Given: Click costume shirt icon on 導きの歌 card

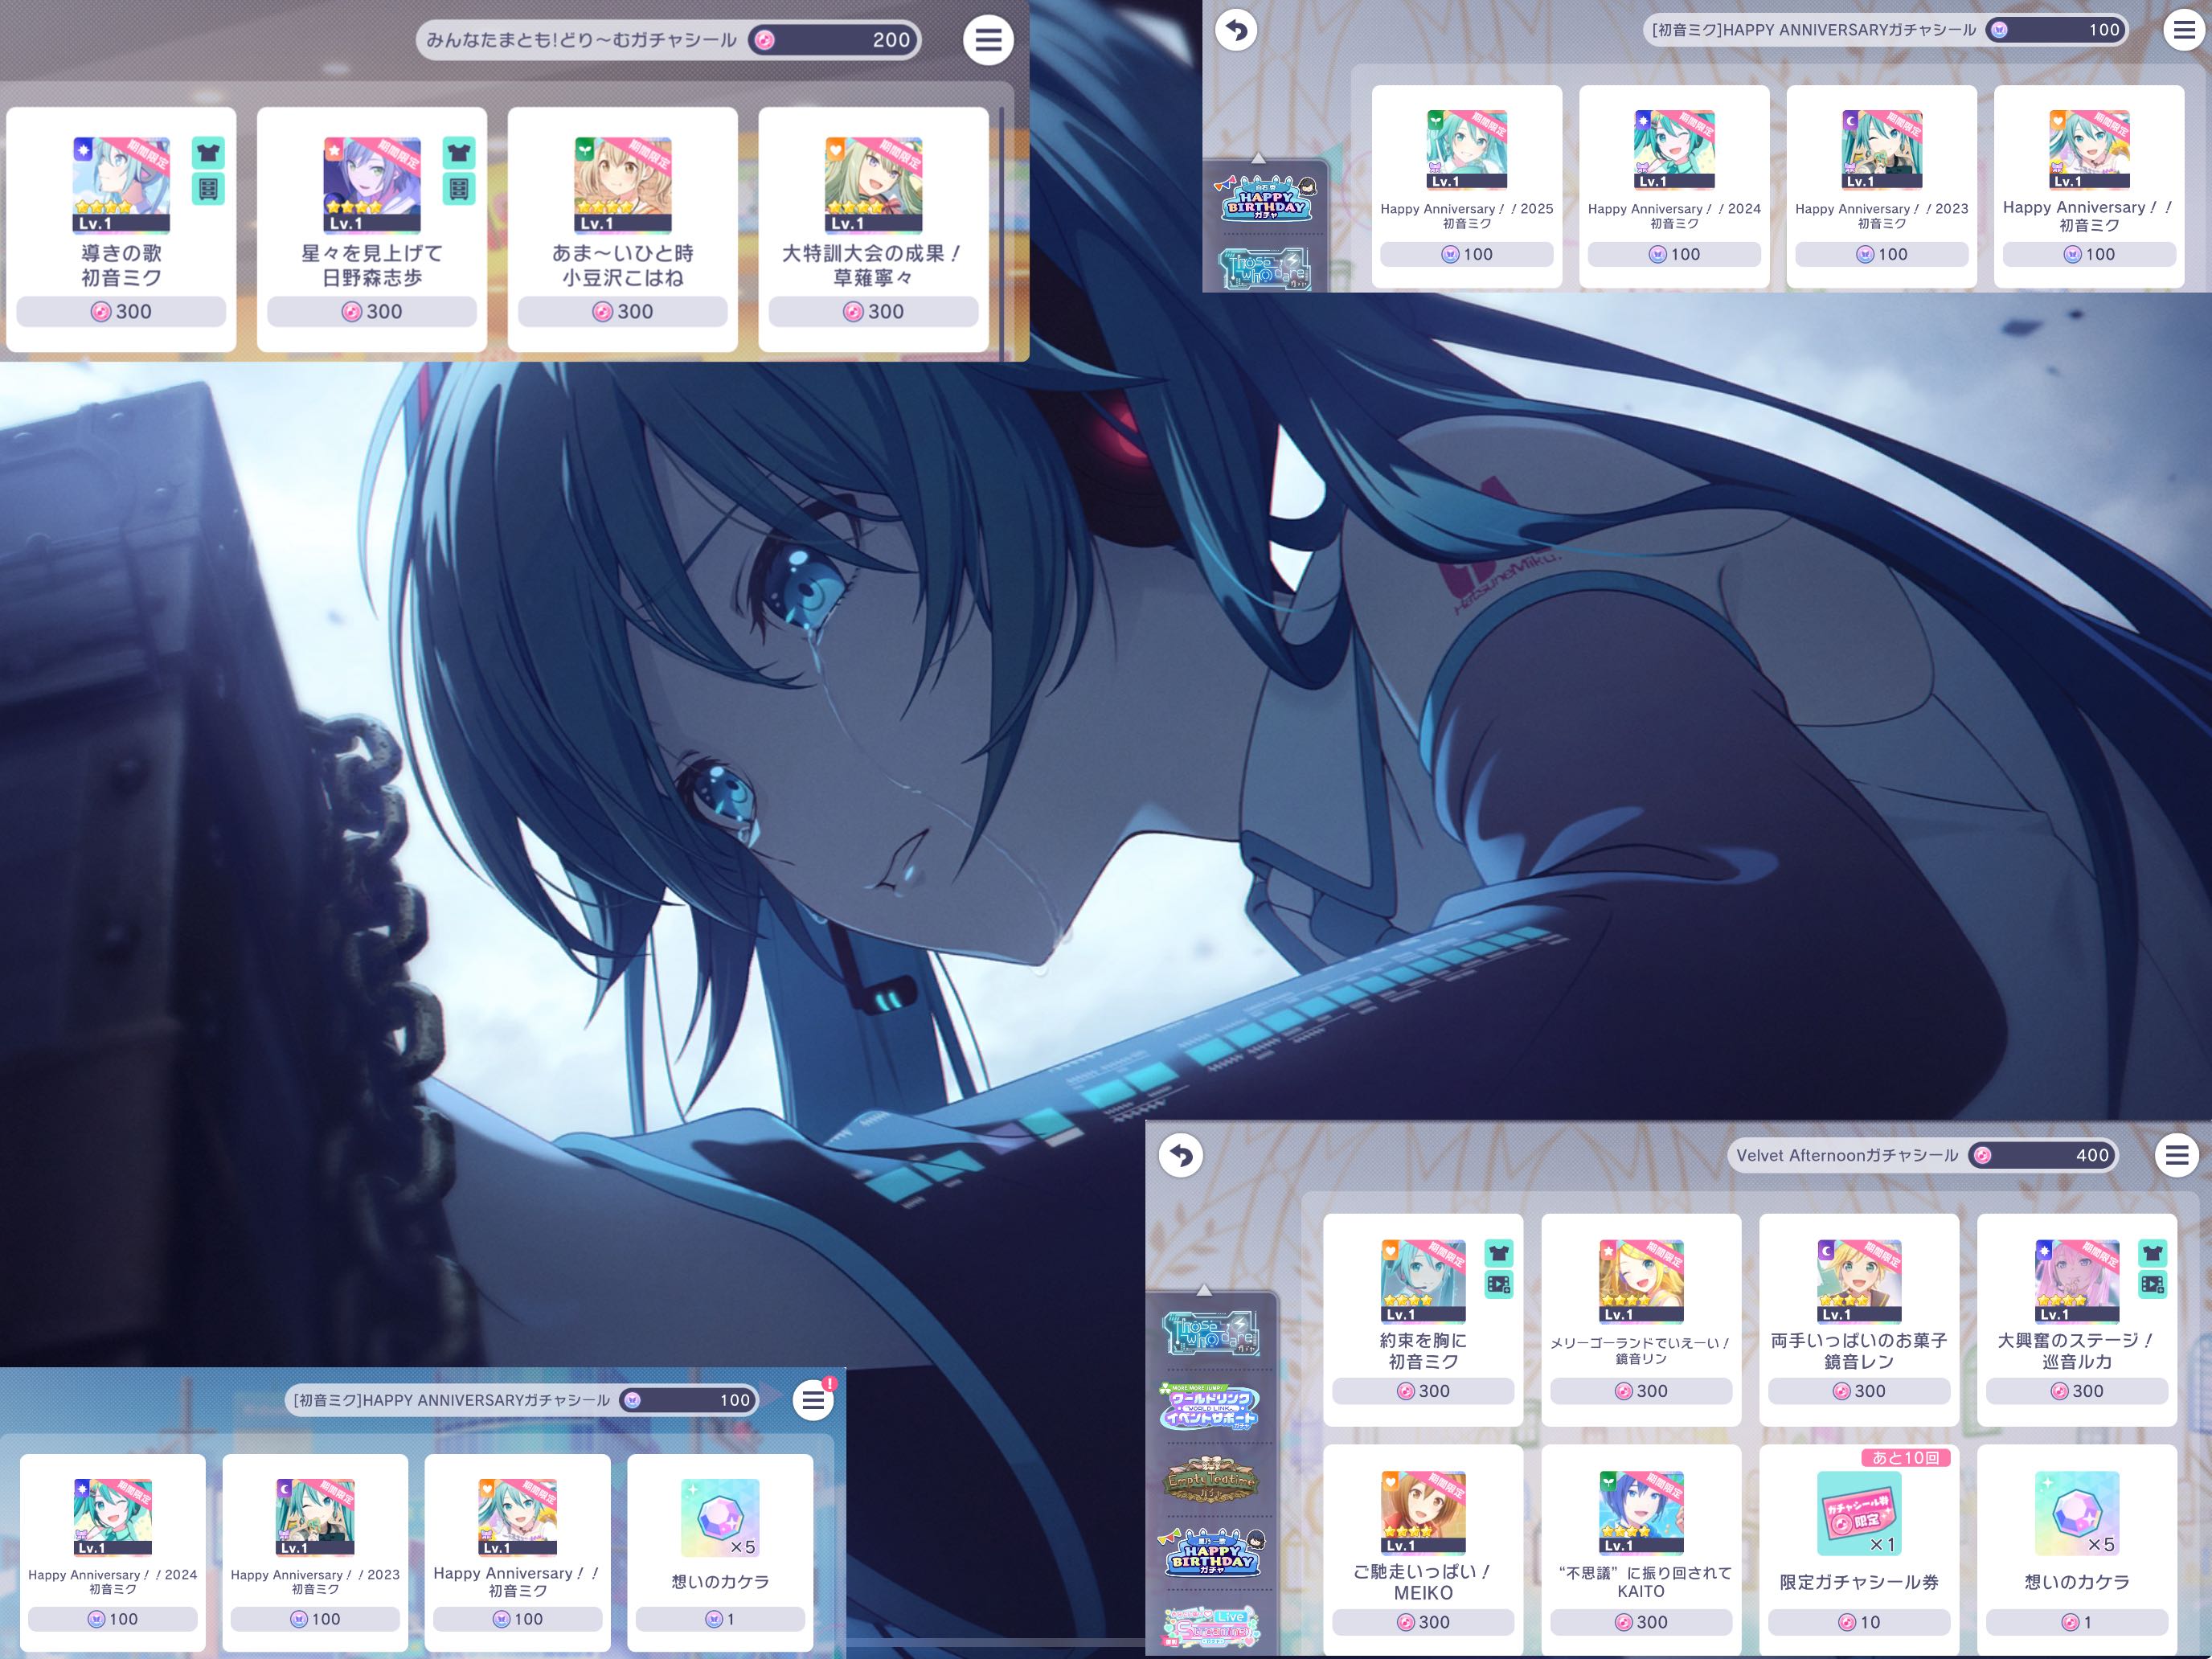Looking at the screenshot, I should click(x=208, y=153).
